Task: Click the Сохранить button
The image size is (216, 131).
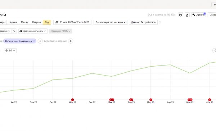Action: (x=212, y=15)
